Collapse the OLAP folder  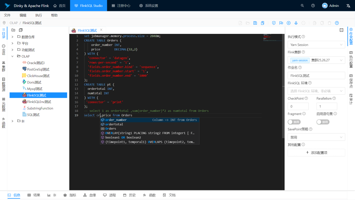point(12,56)
